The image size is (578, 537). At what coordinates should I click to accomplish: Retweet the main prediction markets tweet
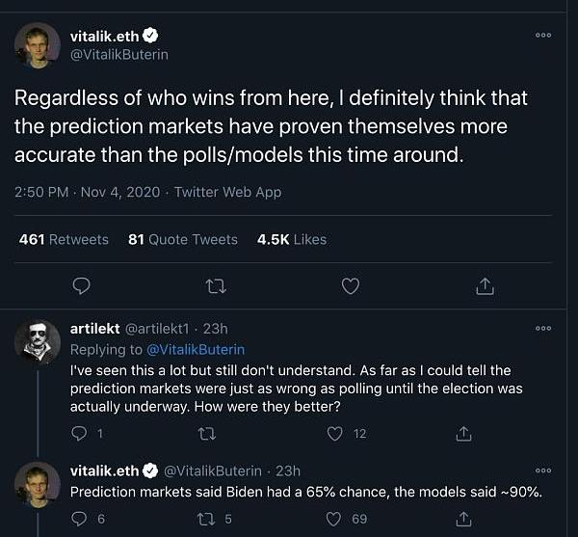[x=216, y=285]
